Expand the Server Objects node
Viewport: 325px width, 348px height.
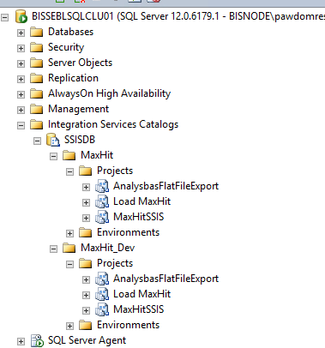coord(21,63)
